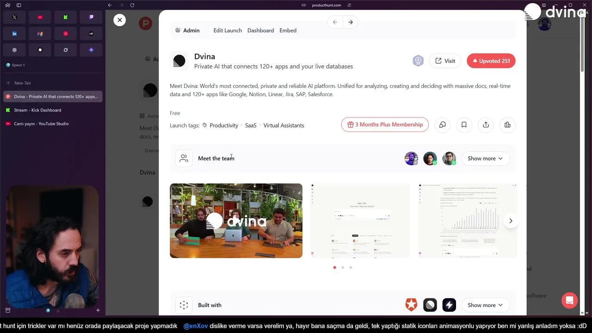Add a new space with plus icon

click(x=98, y=310)
